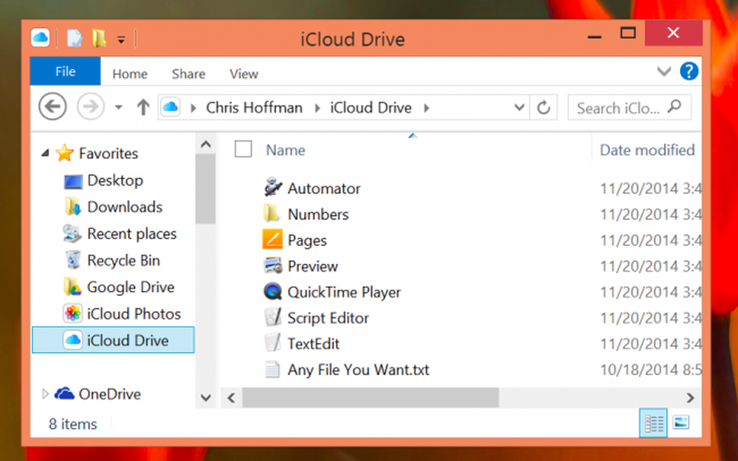The height and width of the screenshot is (461, 738).
Task: Click the New Folder quick access icon
Action: coord(99,38)
